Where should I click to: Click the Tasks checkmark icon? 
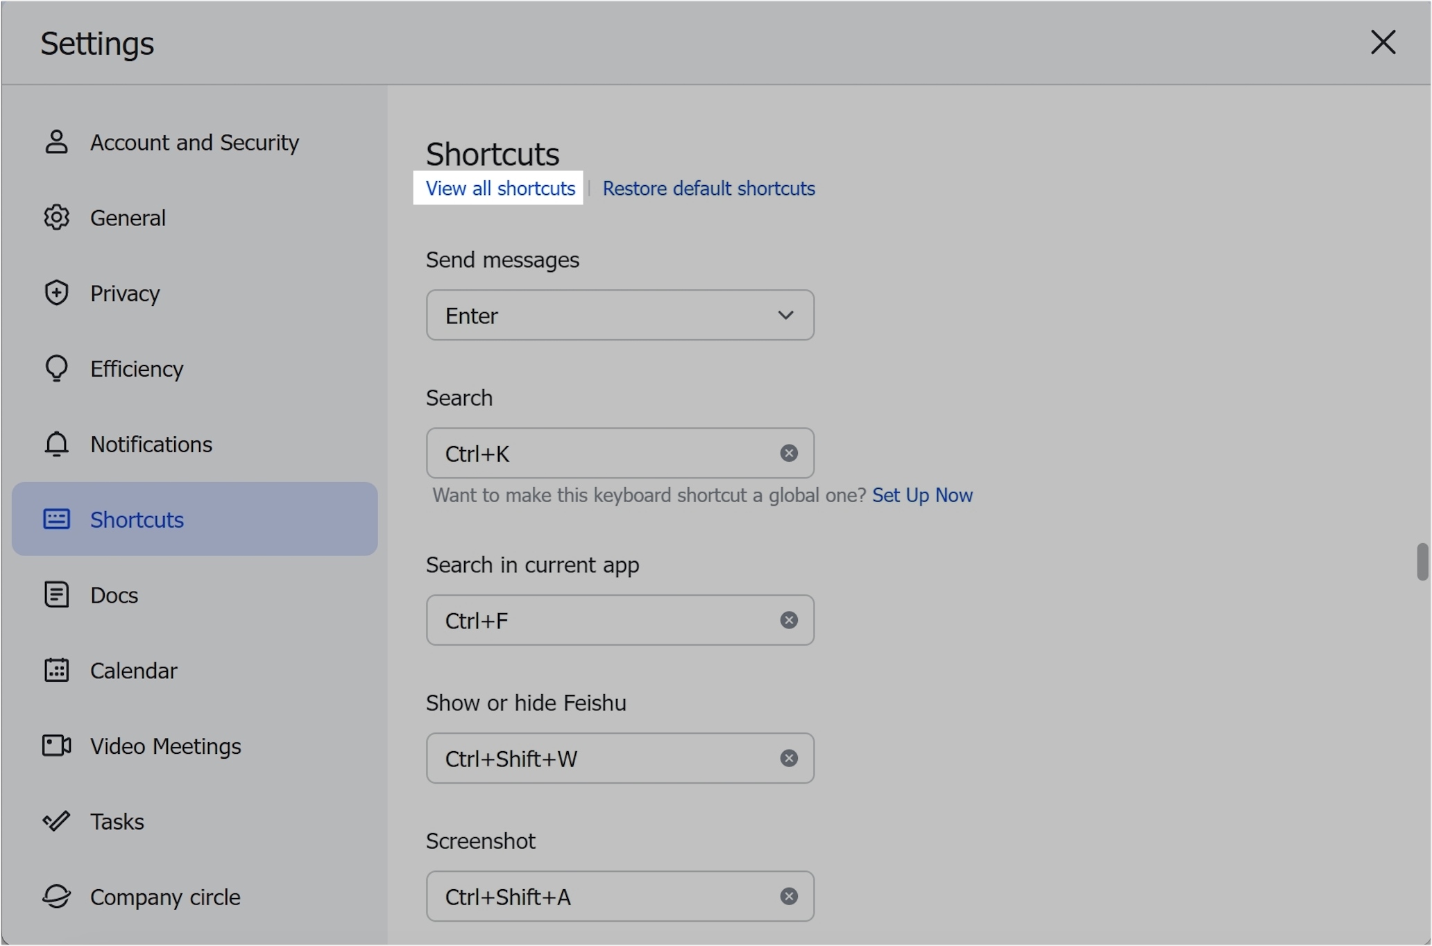[56, 821]
